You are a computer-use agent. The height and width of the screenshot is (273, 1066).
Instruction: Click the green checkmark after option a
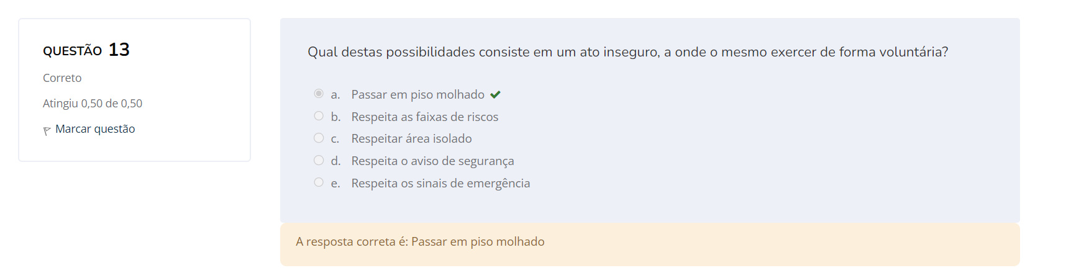(495, 95)
